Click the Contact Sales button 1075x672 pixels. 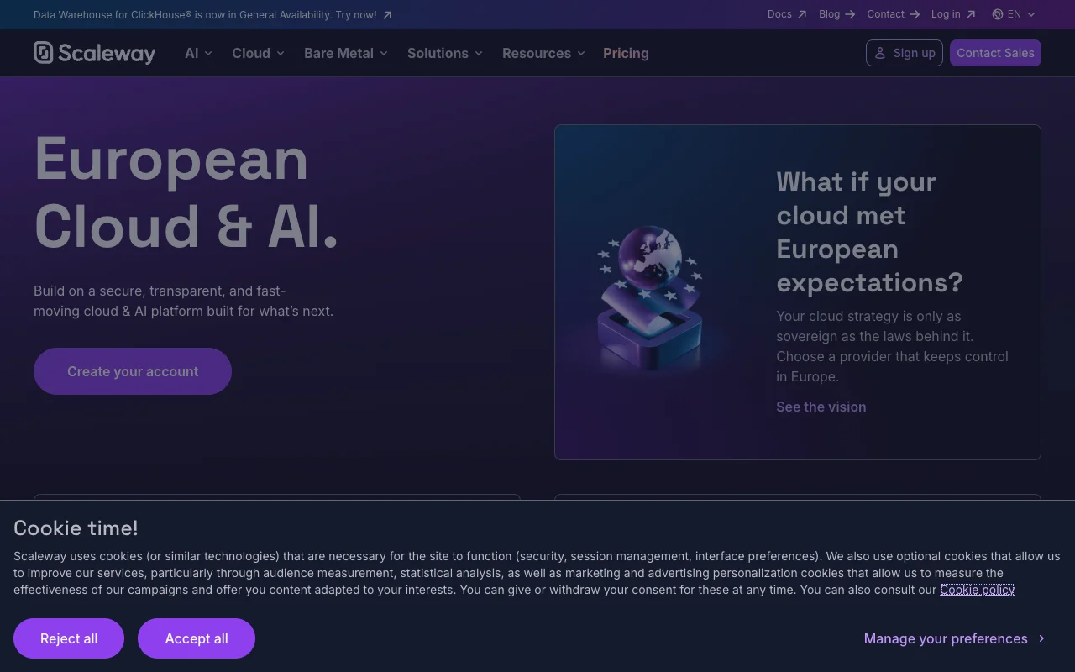click(995, 53)
